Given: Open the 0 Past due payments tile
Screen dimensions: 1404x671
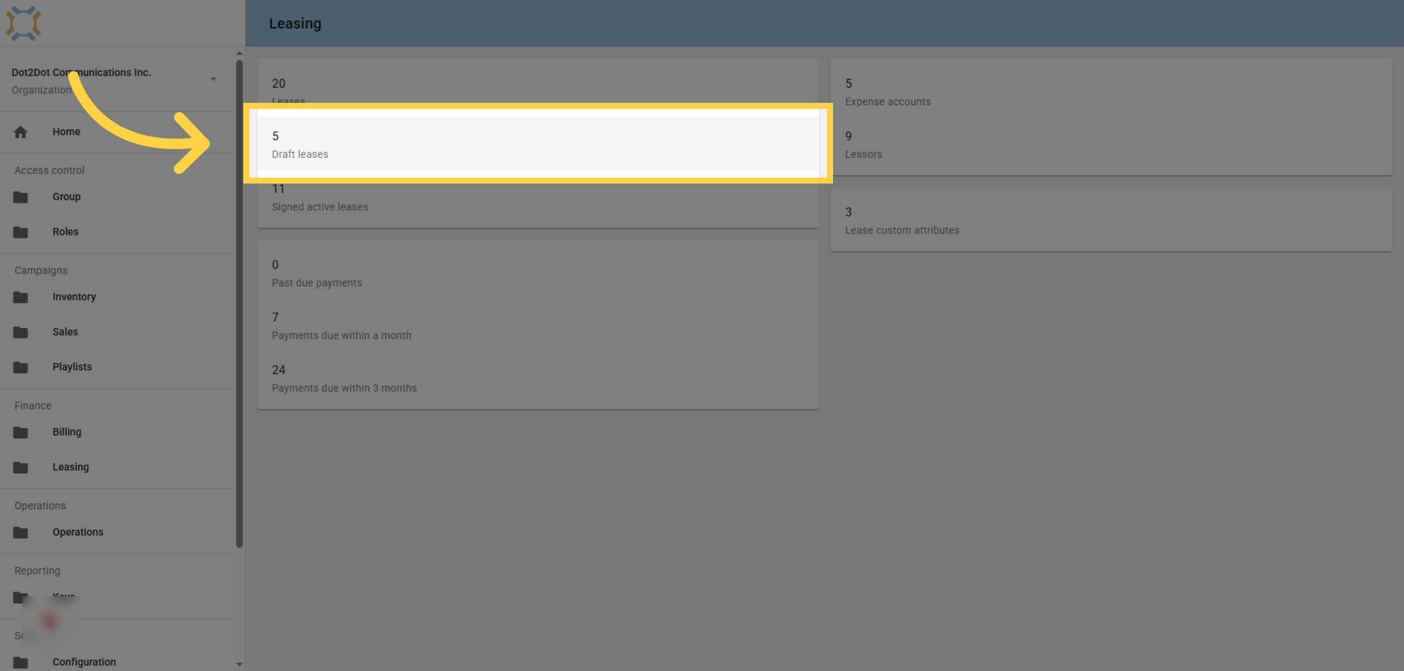Looking at the screenshot, I should coord(538,272).
